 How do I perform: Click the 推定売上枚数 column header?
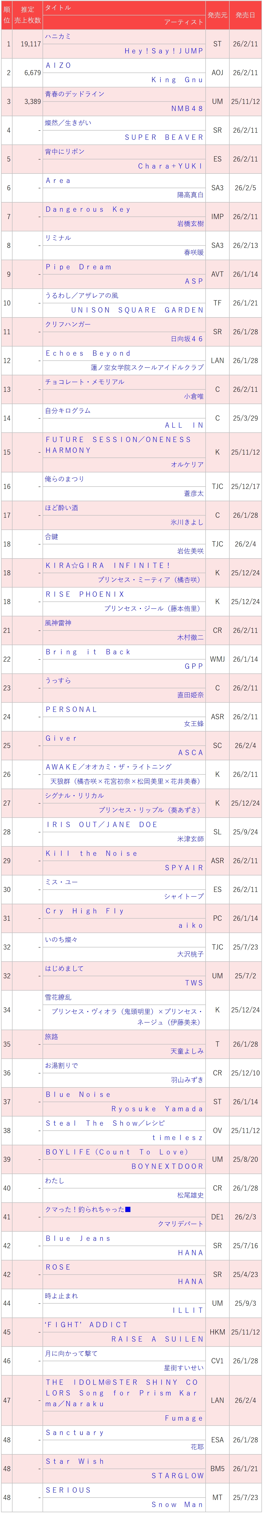click(x=28, y=15)
